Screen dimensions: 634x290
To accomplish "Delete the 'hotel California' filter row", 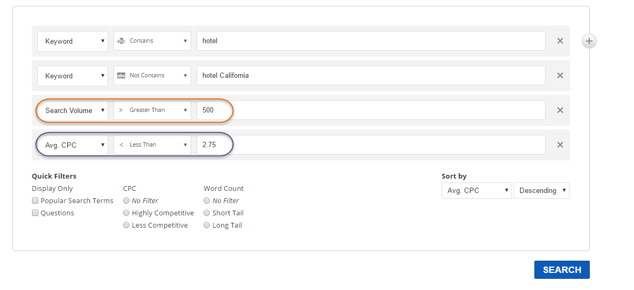I will coord(560,76).
